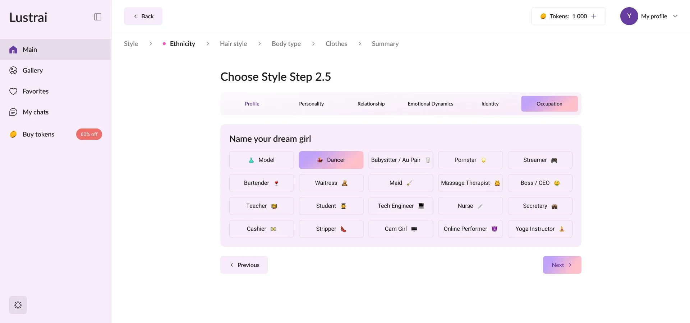Viewport: 690px width, 323px height.
Task: Select the Bartender occupation option
Action: click(x=261, y=183)
